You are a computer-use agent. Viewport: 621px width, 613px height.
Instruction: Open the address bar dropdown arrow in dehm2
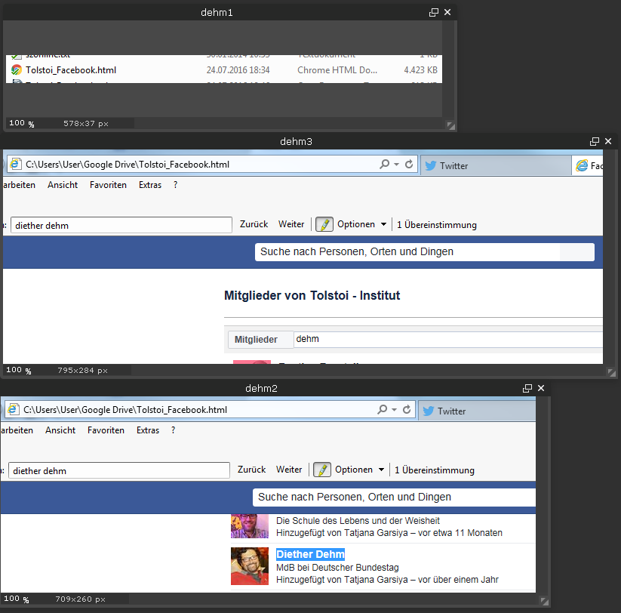tap(394, 410)
